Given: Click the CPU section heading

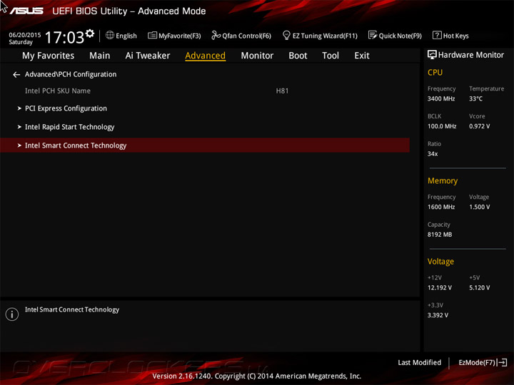Looking at the screenshot, I should [435, 72].
